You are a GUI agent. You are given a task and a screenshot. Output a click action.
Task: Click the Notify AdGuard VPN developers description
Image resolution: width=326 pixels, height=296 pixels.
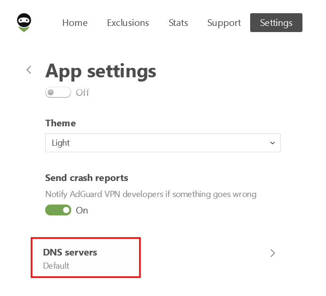click(151, 194)
